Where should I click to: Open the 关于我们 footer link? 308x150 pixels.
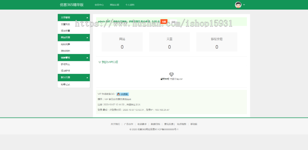[115, 124]
